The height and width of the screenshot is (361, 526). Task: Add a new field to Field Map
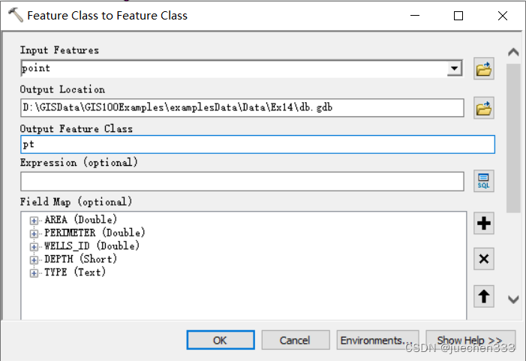point(484,223)
